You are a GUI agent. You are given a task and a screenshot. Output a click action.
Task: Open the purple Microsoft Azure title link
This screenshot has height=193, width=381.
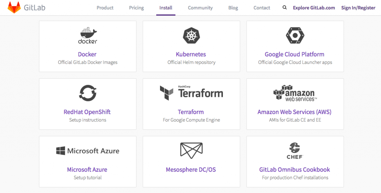87,170
